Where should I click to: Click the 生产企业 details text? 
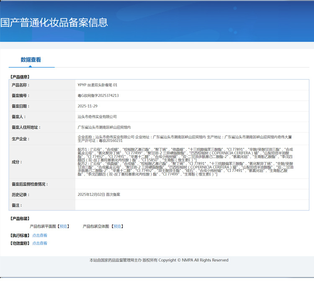[185, 139]
